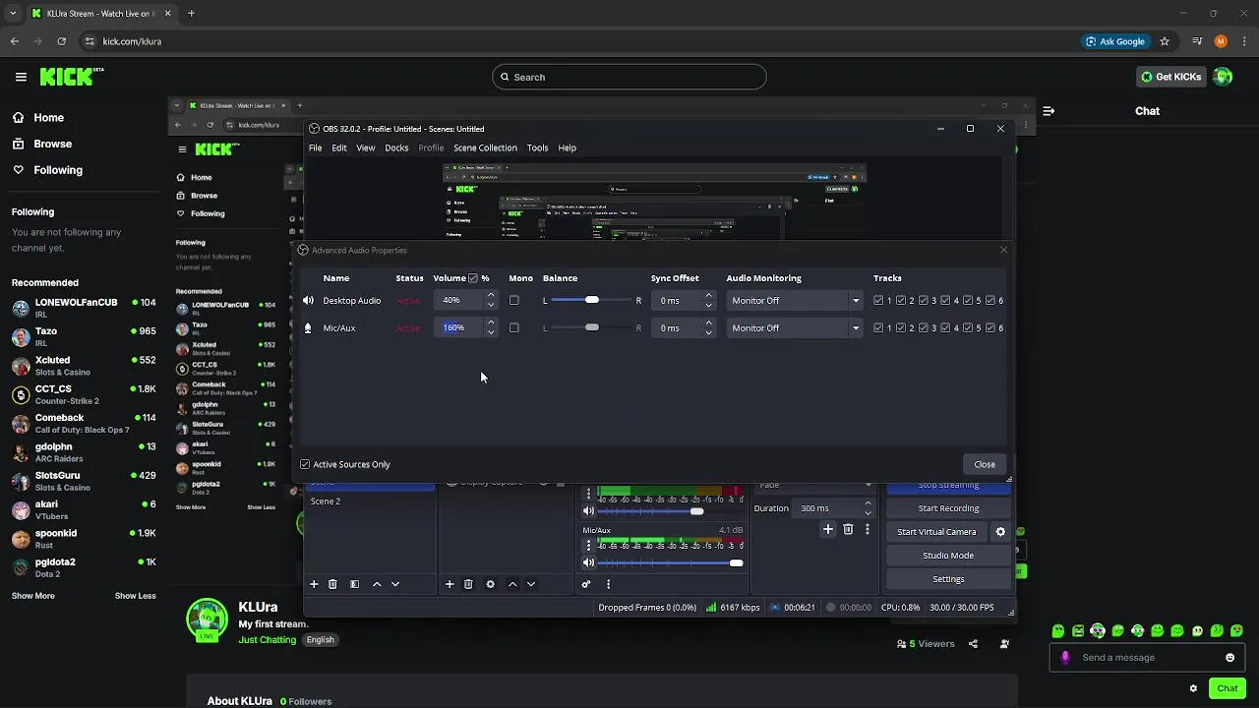Uncheck track 1 for Mic/Aux
The height and width of the screenshot is (708, 1259).
point(878,327)
